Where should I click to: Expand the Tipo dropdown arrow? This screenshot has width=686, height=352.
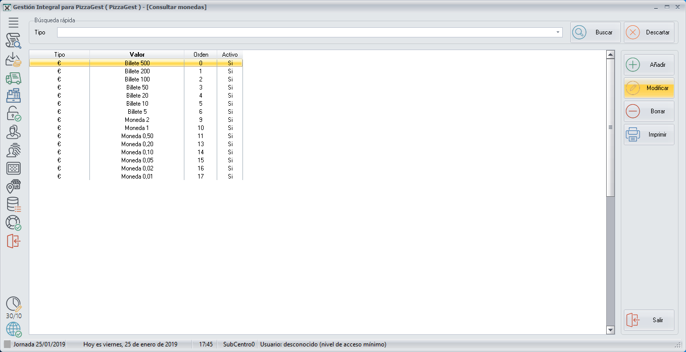(558, 32)
